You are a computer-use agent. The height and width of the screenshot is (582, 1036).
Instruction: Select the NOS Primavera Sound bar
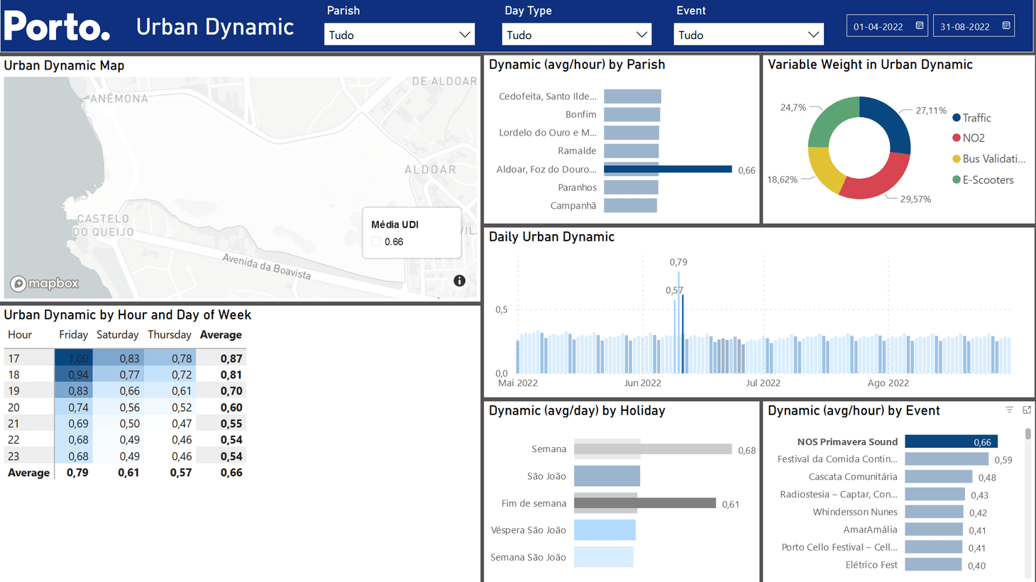tap(951, 441)
